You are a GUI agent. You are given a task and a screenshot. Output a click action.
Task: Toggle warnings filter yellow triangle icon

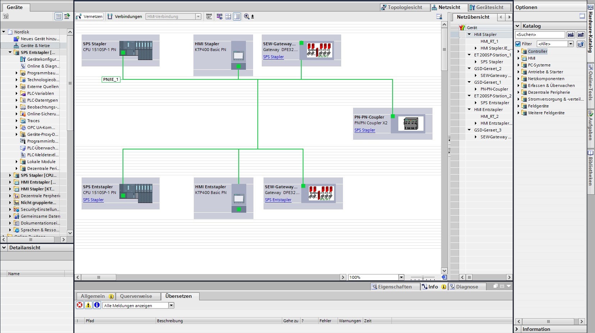[x=88, y=305]
